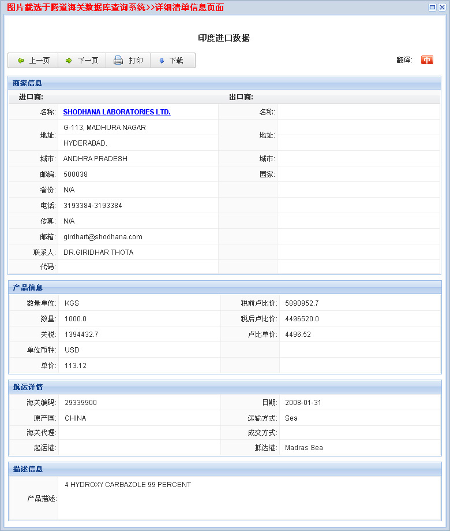
Task: Click the red 中 translate icon
Action: click(x=427, y=60)
